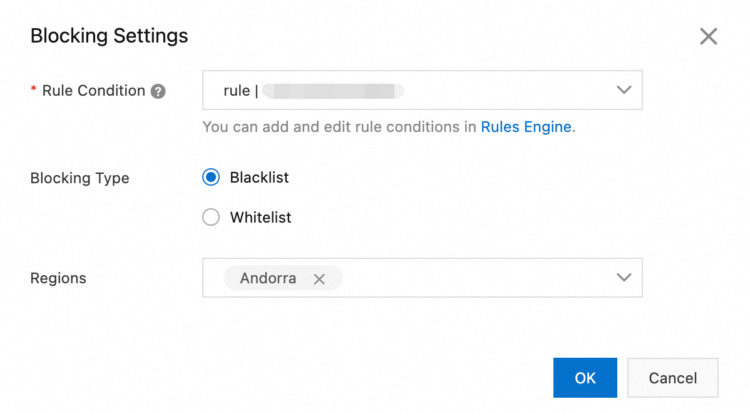Select the Blacklist radio button
The image size is (750, 414).
coord(211,178)
